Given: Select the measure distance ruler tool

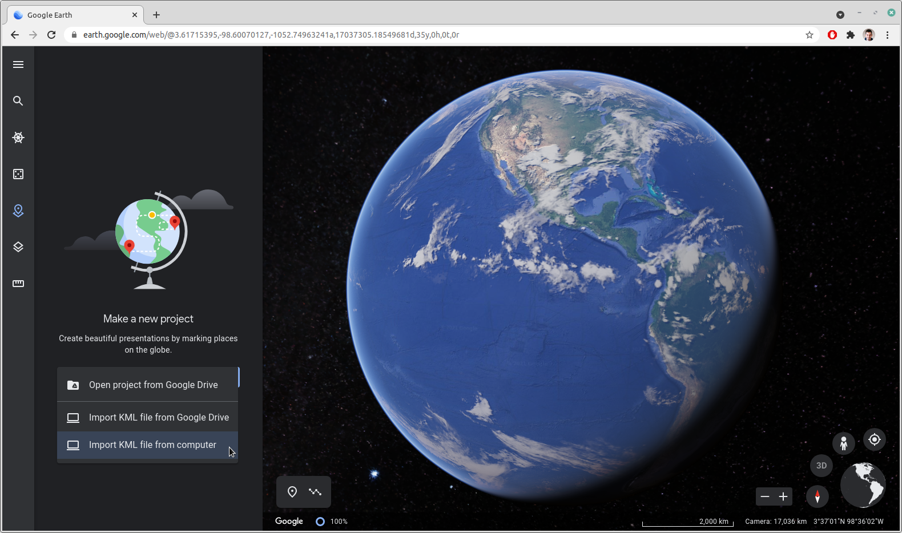Looking at the screenshot, I should [18, 284].
